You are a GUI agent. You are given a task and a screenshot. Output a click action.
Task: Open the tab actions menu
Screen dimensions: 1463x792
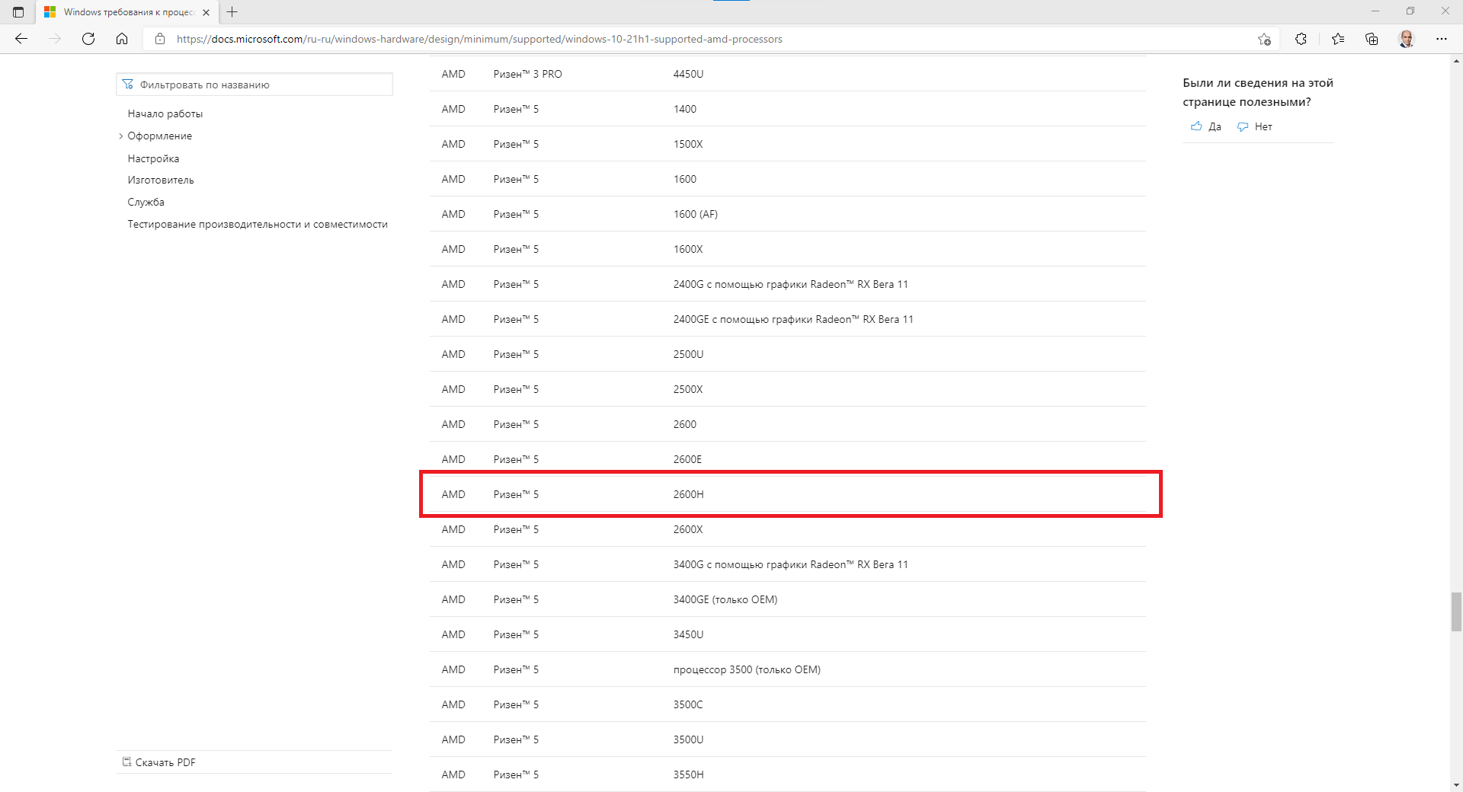18,12
